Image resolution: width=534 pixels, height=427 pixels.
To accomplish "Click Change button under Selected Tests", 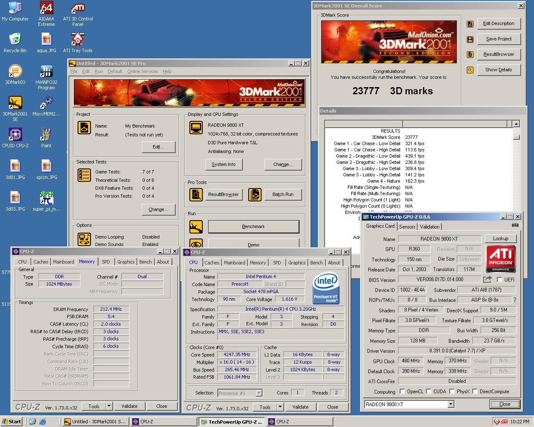I will click(x=159, y=209).
